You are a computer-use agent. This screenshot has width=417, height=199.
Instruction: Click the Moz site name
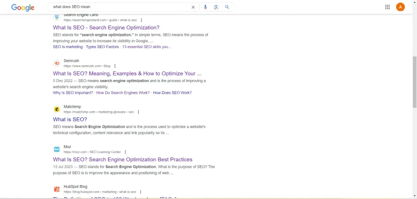coord(67,147)
